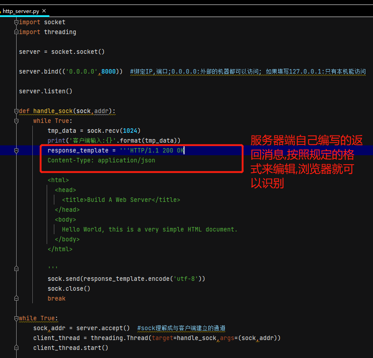Click the opening '<html>' tag
Viewport: 373px width, 358px height.
(x=58, y=180)
